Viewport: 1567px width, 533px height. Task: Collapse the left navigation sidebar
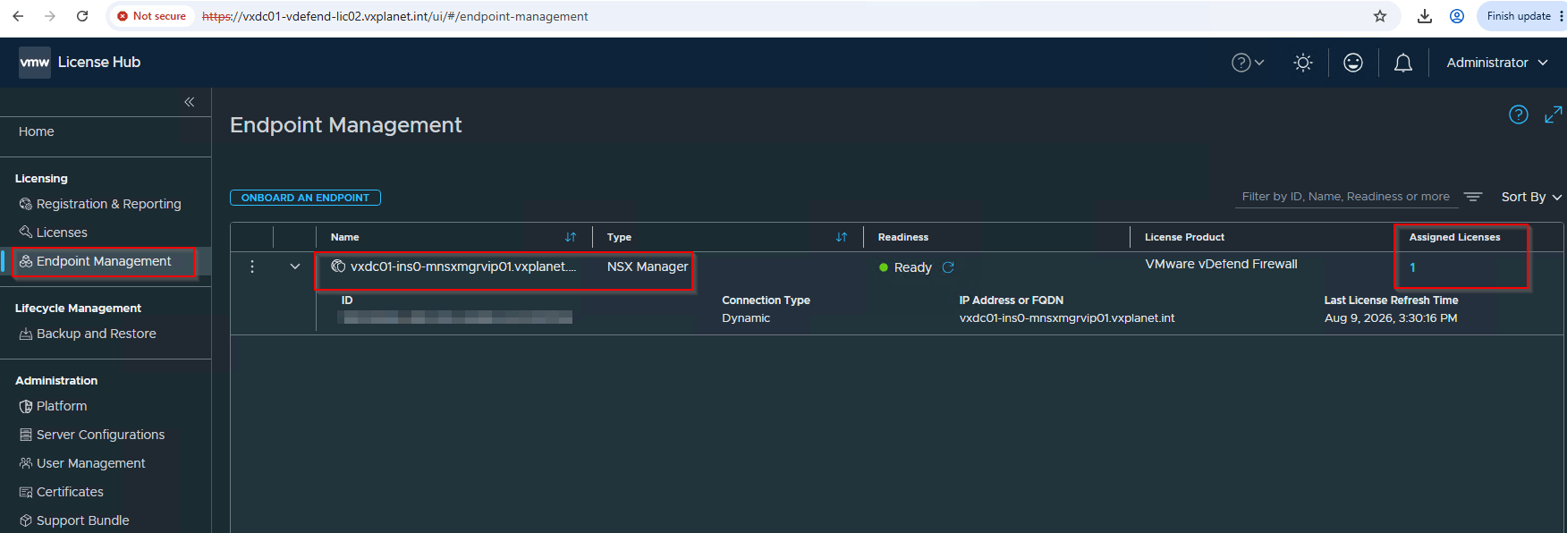tap(190, 102)
